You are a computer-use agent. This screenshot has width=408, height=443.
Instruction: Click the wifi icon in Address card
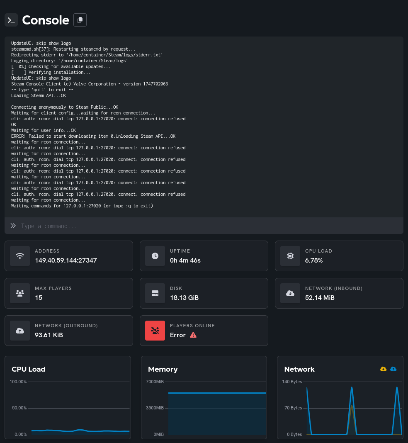coord(20,256)
